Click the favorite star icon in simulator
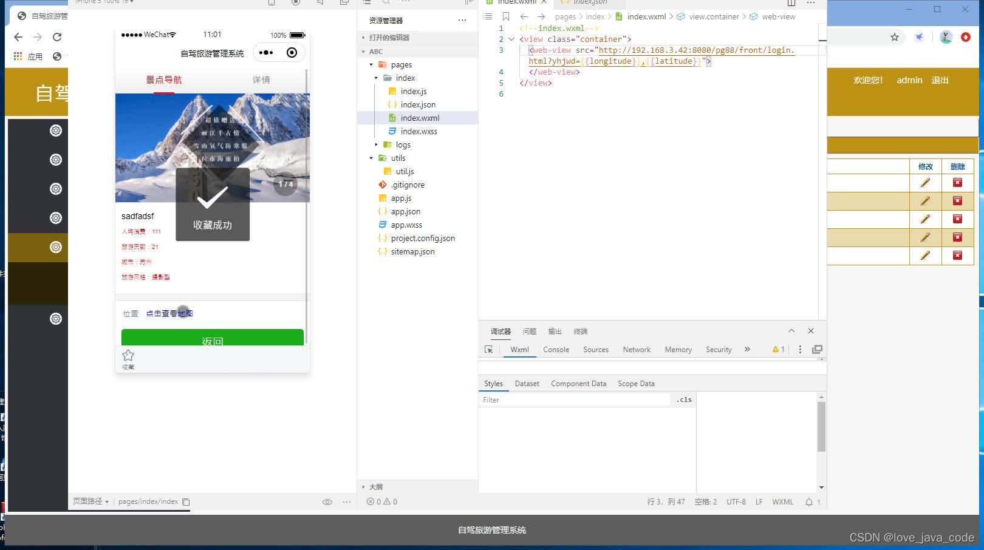Screen dimensions: 984x550 [x=128, y=356]
